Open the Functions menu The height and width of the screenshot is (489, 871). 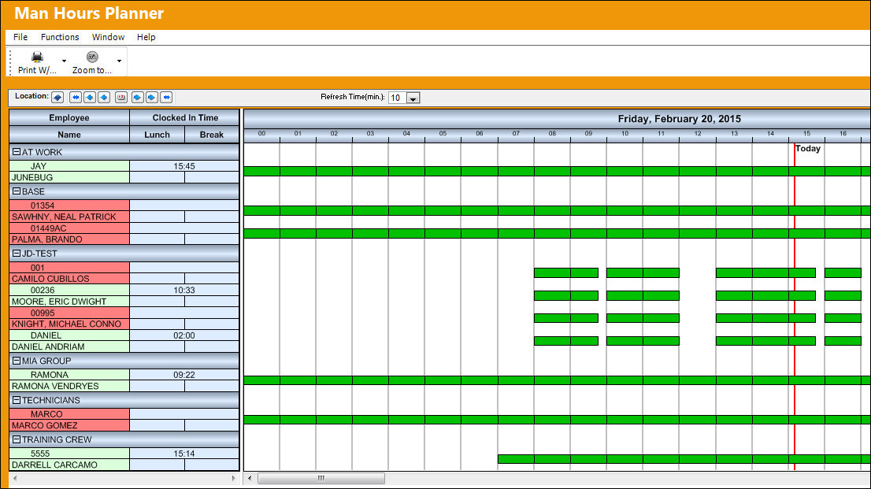[x=60, y=37]
